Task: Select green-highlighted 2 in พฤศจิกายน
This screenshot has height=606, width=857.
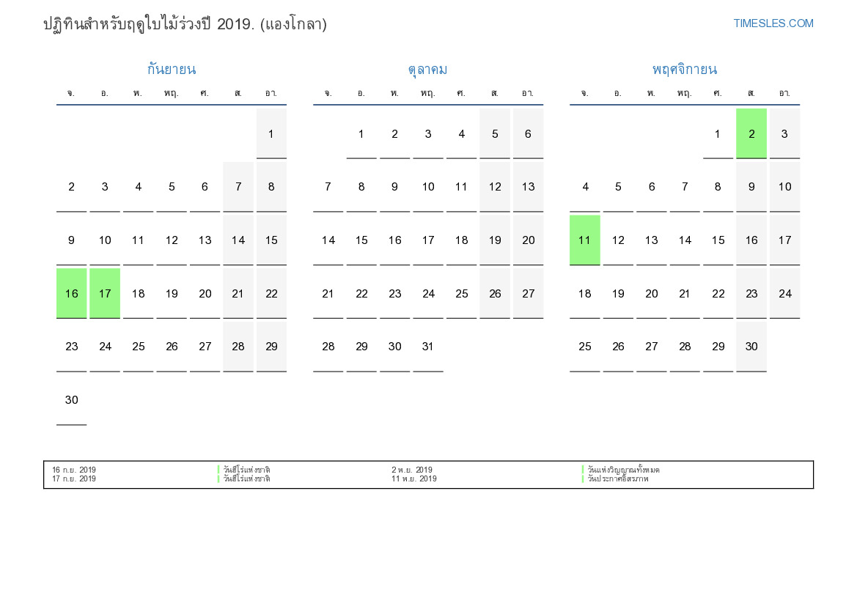Action: coord(751,133)
